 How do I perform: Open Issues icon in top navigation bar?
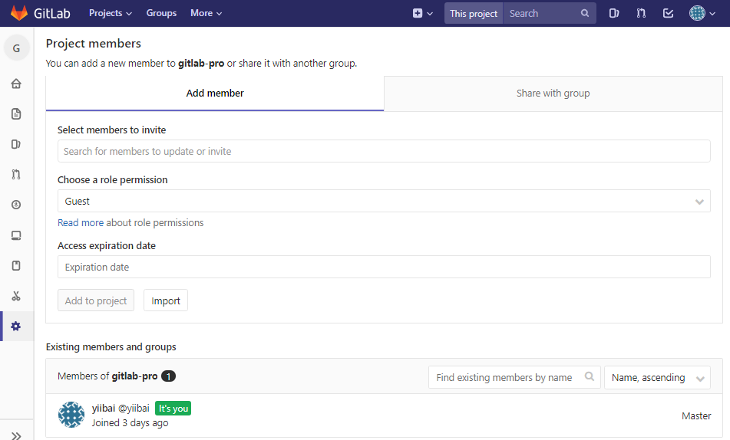[614, 14]
